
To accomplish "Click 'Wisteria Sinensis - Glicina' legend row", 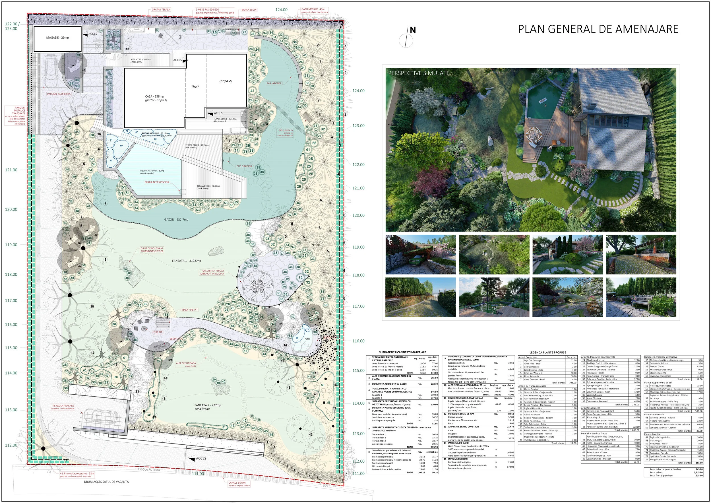I will click(x=674, y=418).
